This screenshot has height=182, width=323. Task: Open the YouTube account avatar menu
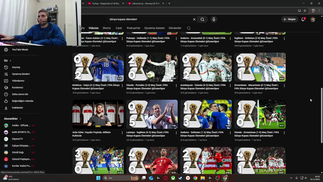point(313,19)
